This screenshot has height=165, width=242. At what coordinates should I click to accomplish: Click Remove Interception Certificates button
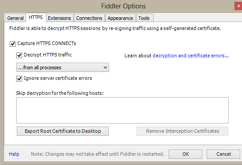point(182,131)
